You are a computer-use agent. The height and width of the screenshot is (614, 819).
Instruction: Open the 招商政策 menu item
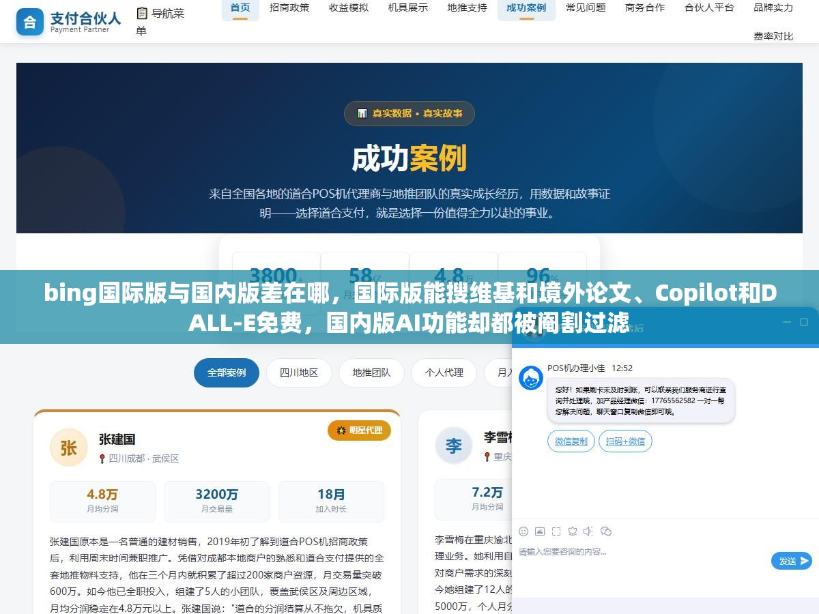289,8
